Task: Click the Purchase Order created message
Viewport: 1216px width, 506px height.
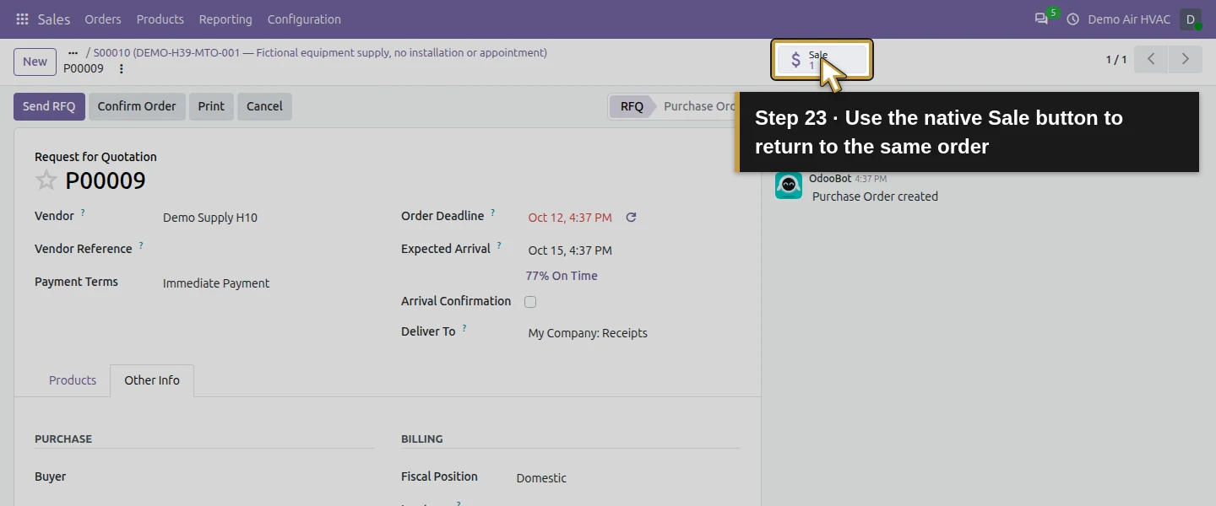Action: 875,196
